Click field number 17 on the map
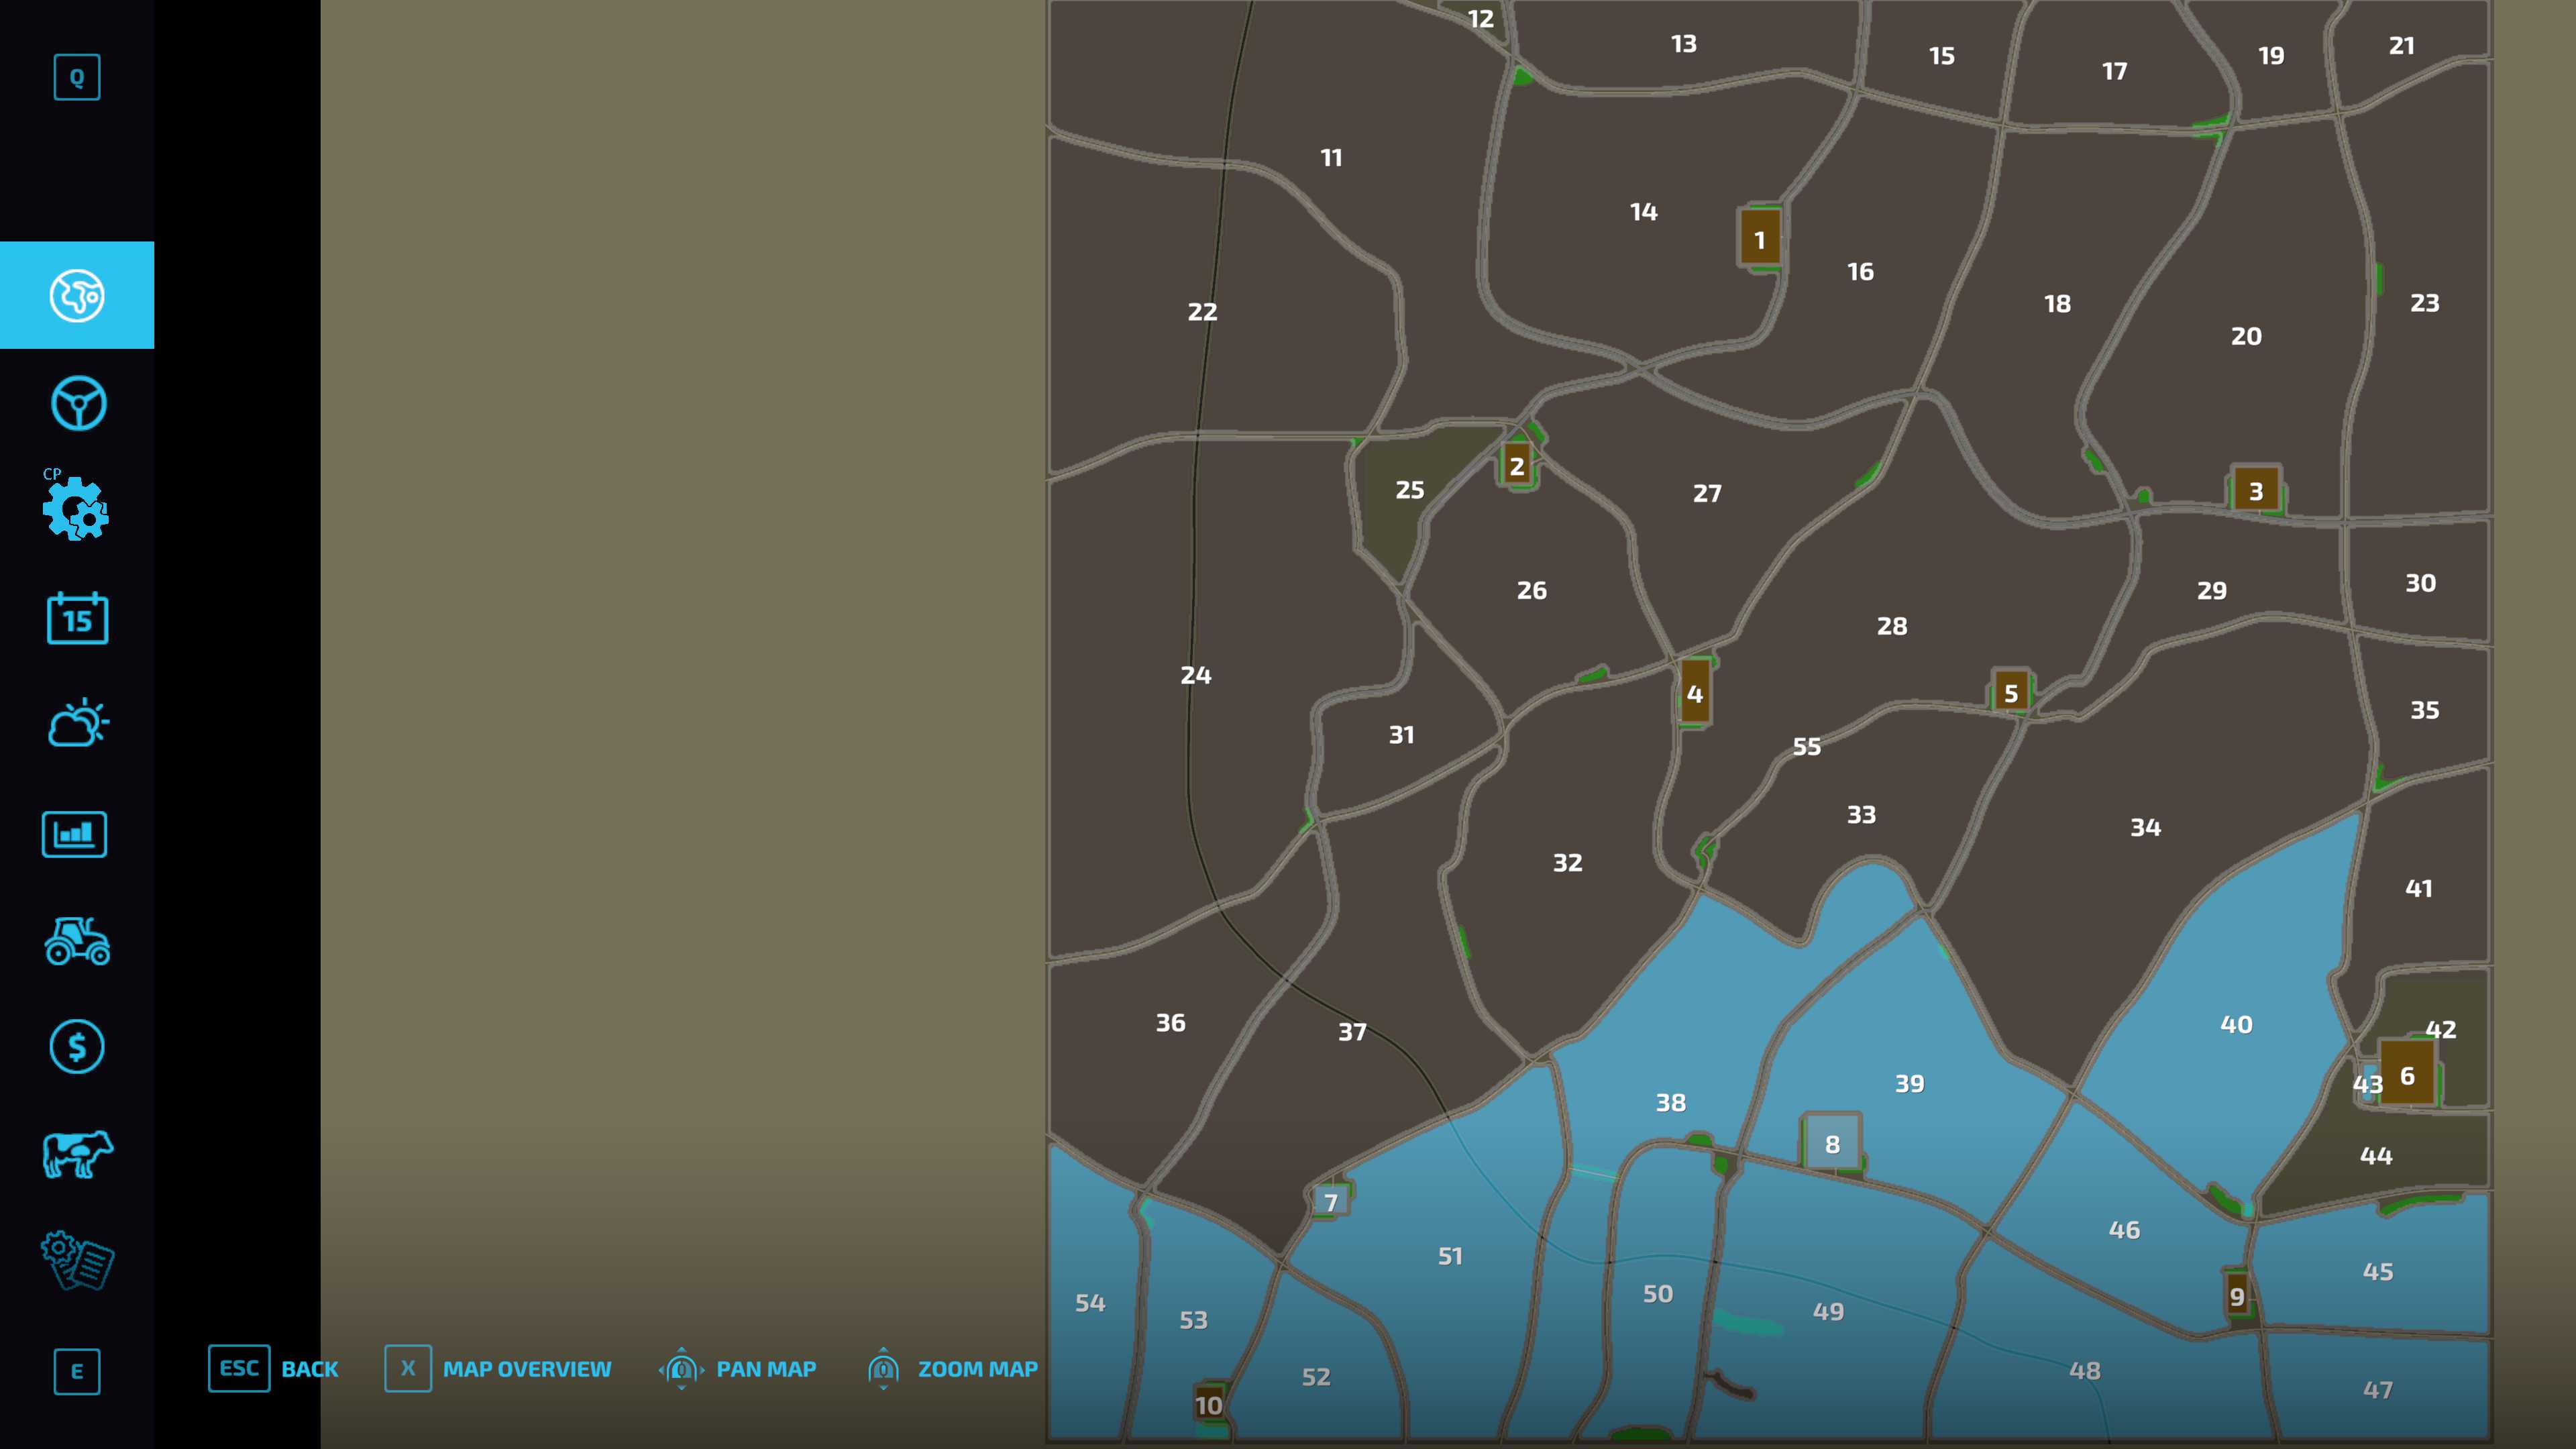This screenshot has width=2576, height=1449. tap(2114, 71)
